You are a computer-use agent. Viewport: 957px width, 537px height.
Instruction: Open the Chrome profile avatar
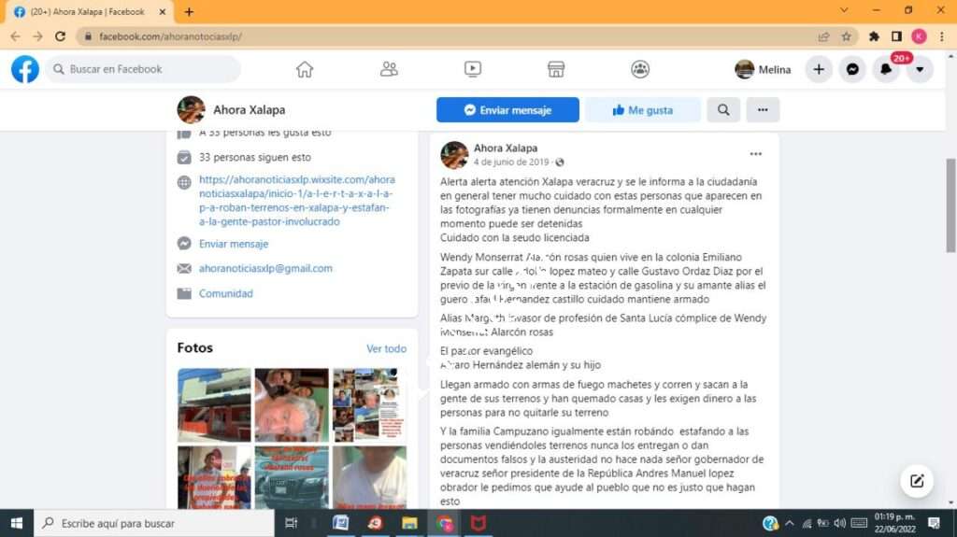[x=920, y=36]
